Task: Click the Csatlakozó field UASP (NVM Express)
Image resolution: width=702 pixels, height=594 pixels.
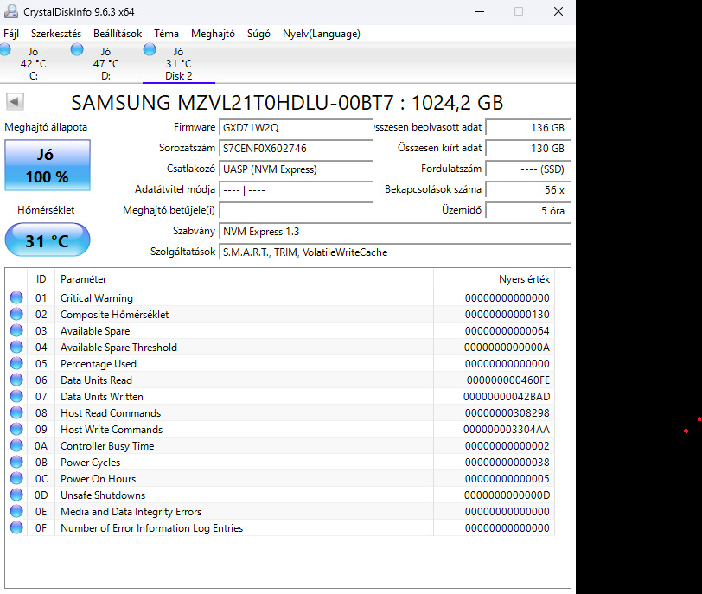Action: pos(296,169)
